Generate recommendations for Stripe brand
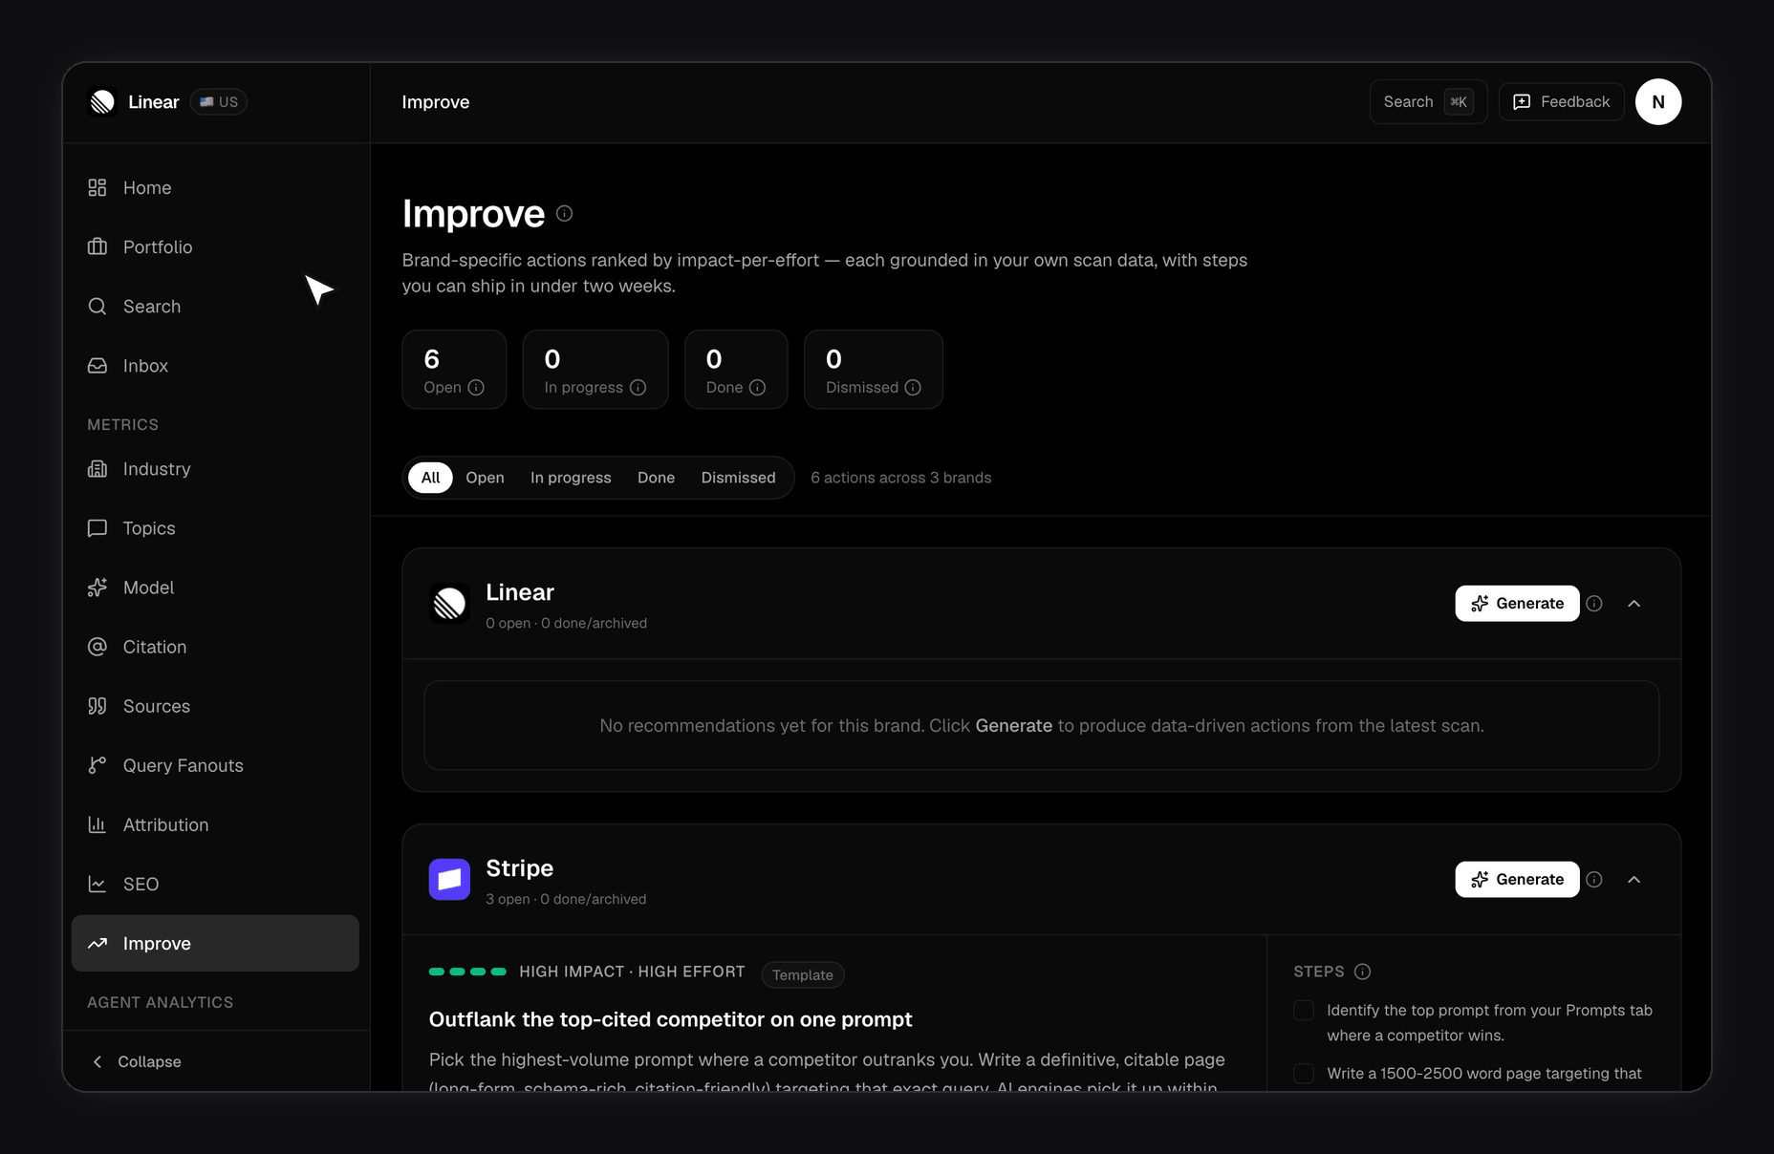The width and height of the screenshot is (1774, 1154). tap(1517, 880)
